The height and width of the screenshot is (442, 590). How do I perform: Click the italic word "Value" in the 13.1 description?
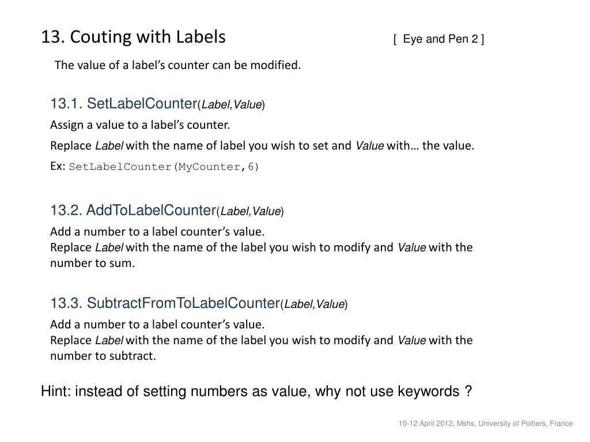[370, 146]
